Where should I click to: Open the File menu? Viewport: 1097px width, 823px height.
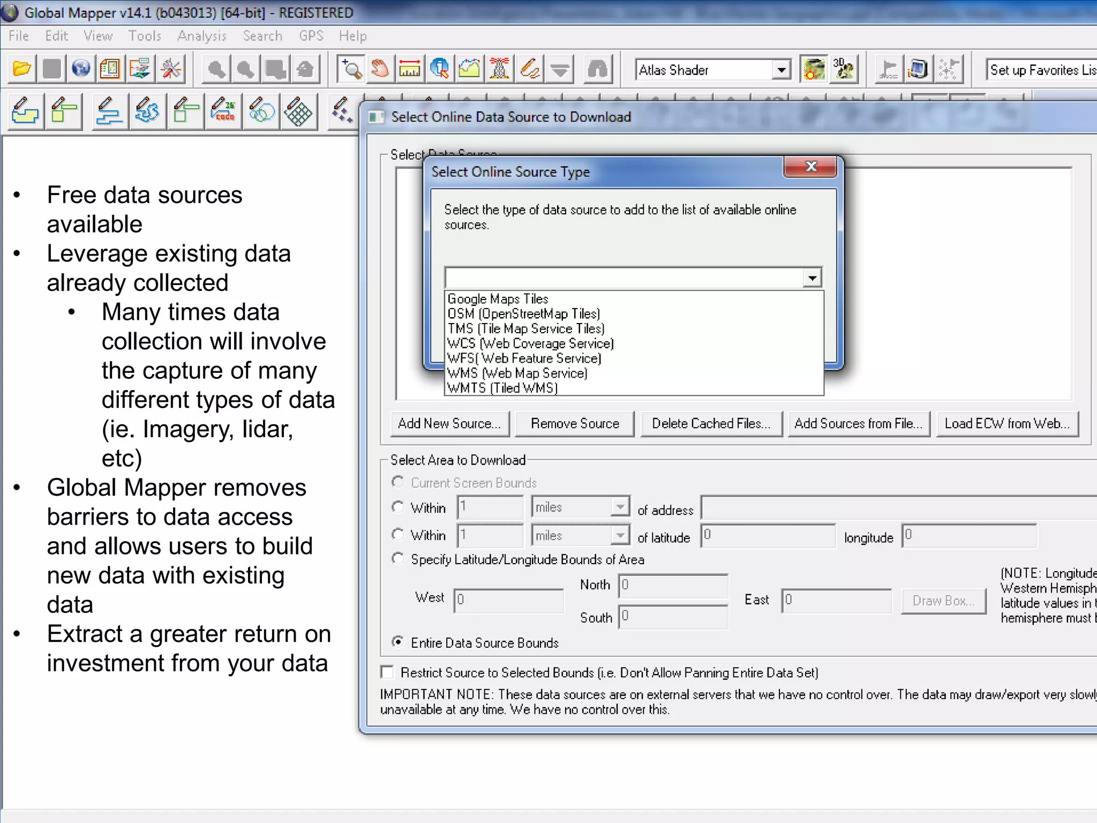(x=19, y=36)
